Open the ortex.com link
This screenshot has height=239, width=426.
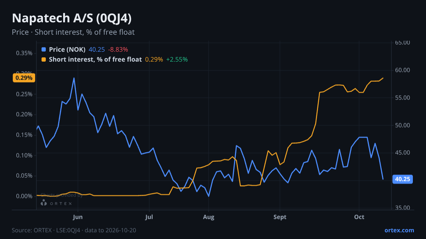399,230
